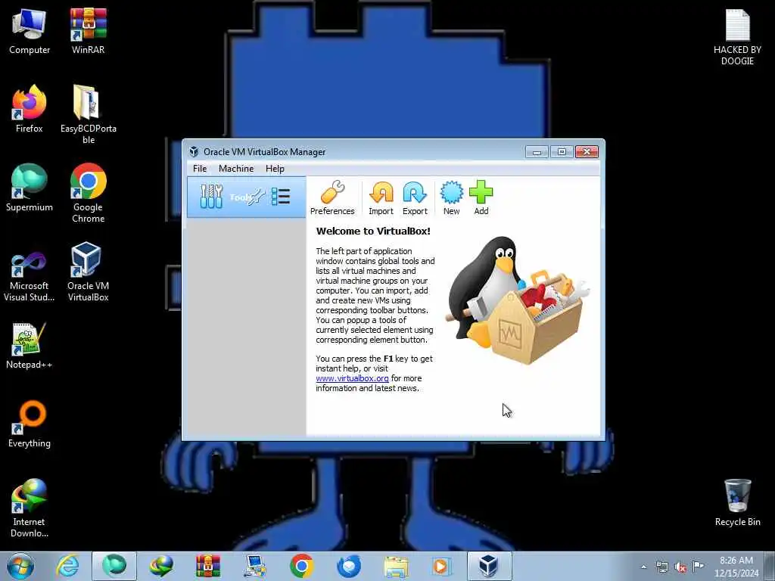
Task: Select the Internet Download Manager desktop shortcut
Action: click(30, 508)
